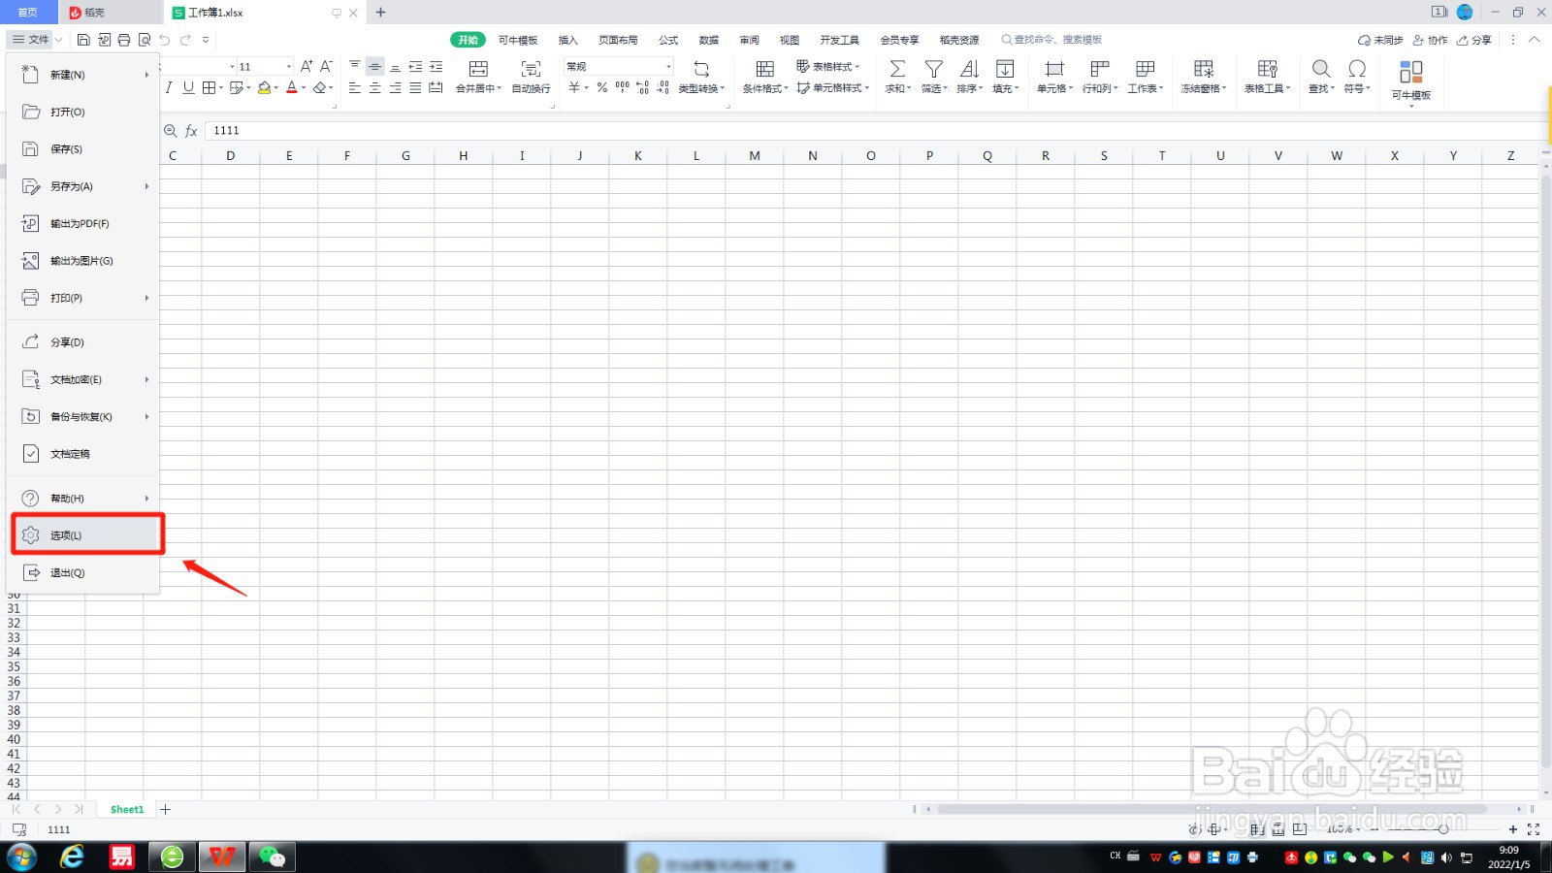
Task: Expand 帮助(H) submenu arrow
Action: pyautogui.click(x=147, y=499)
